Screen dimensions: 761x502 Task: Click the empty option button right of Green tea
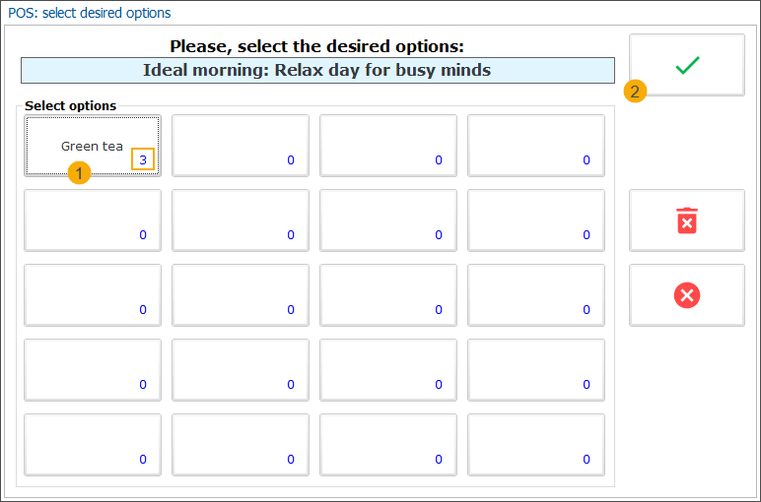pyautogui.click(x=241, y=146)
